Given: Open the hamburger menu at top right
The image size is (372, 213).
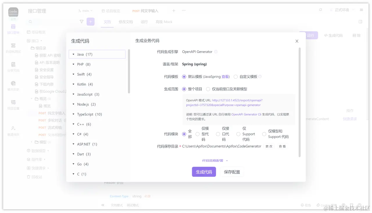Looking at the screenshot, I should point(361,9).
